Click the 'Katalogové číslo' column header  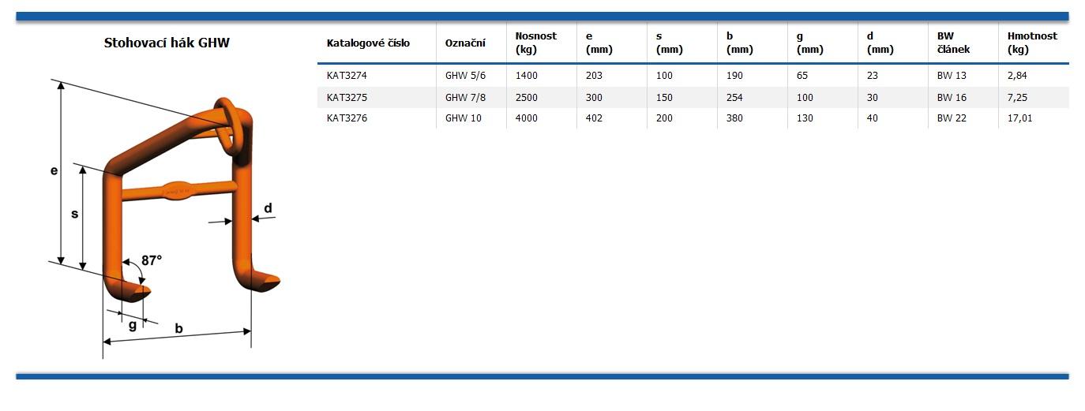(x=368, y=43)
